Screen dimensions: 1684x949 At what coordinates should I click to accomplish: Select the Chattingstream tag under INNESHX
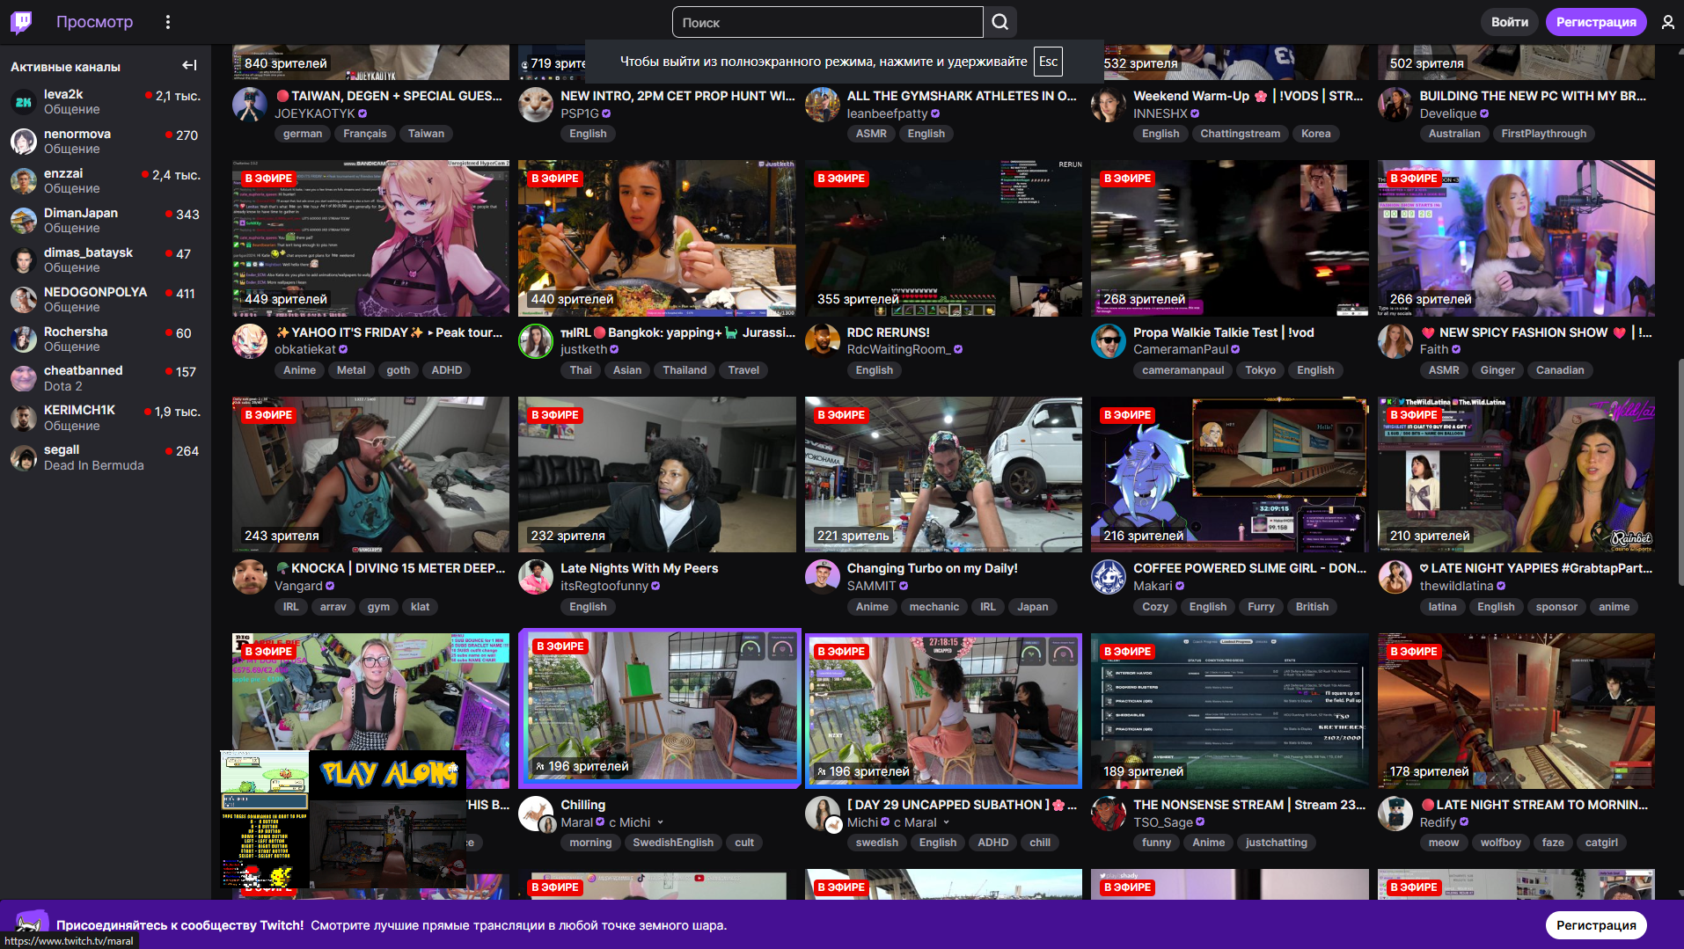tap(1240, 134)
